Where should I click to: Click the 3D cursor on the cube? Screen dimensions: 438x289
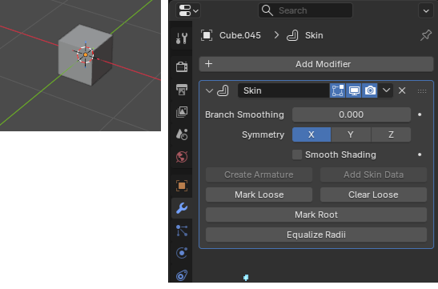coord(86,54)
